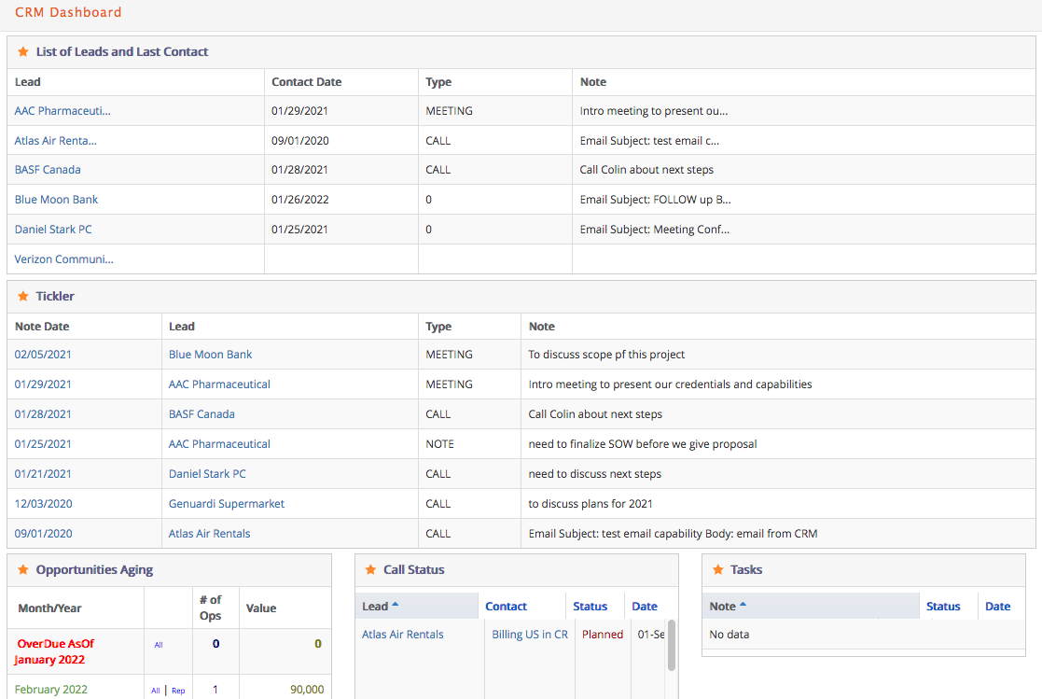Screen dimensions: 1042x699
Task: Click MEETING type in leads list
Action: tap(450, 111)
